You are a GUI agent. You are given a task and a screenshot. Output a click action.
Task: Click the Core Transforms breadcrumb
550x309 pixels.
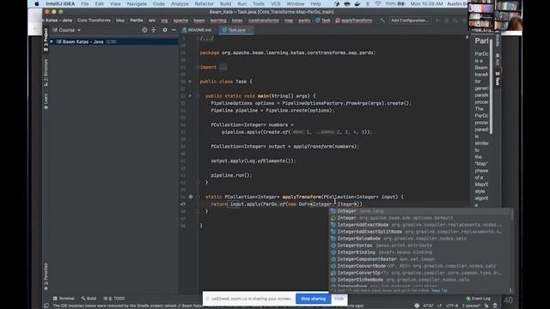click(94, 21)
